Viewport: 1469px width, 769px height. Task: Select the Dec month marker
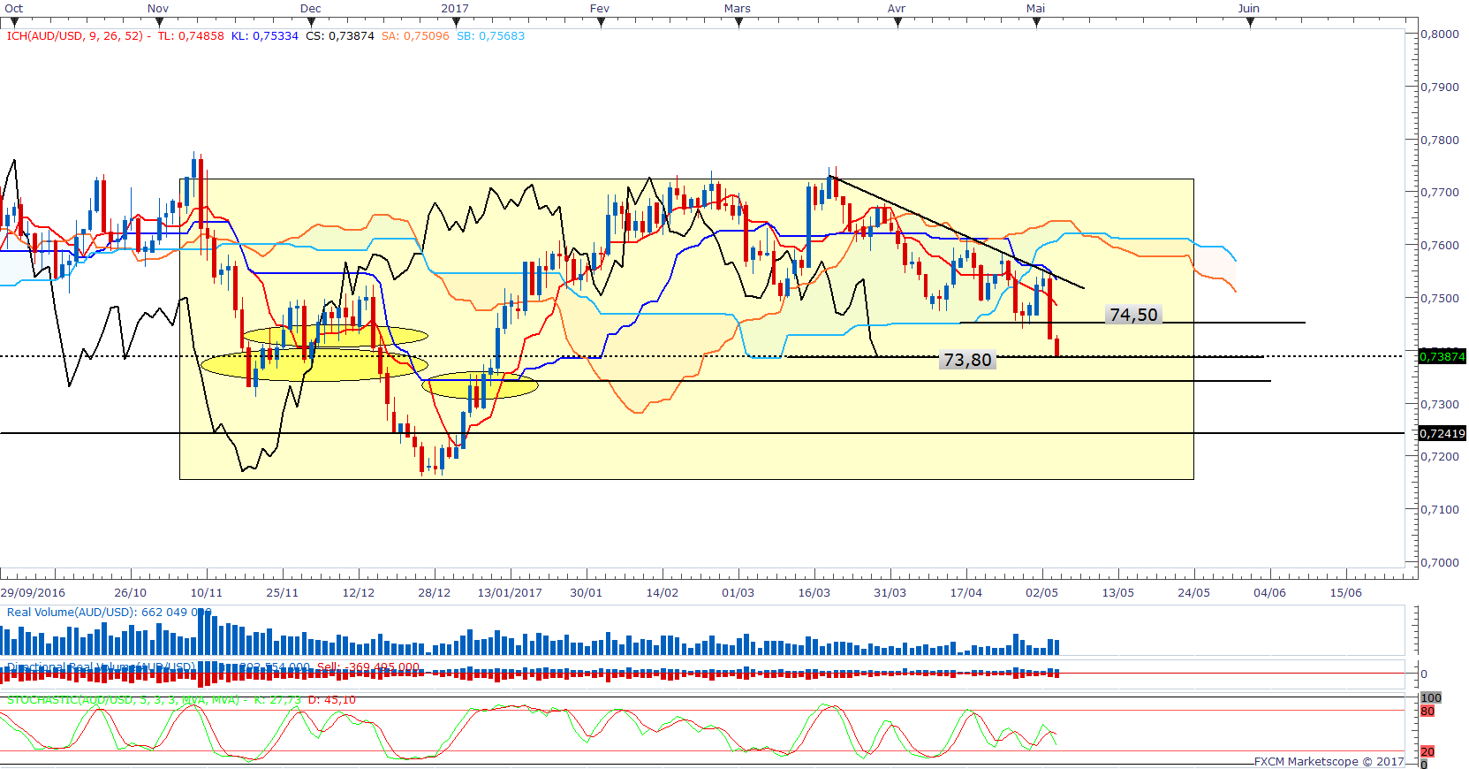(x=311, y=9)
